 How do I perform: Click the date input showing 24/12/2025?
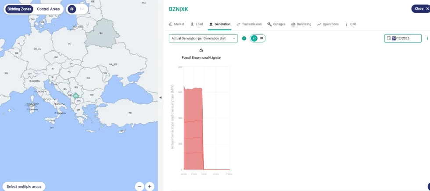click(x=403, y=39)
